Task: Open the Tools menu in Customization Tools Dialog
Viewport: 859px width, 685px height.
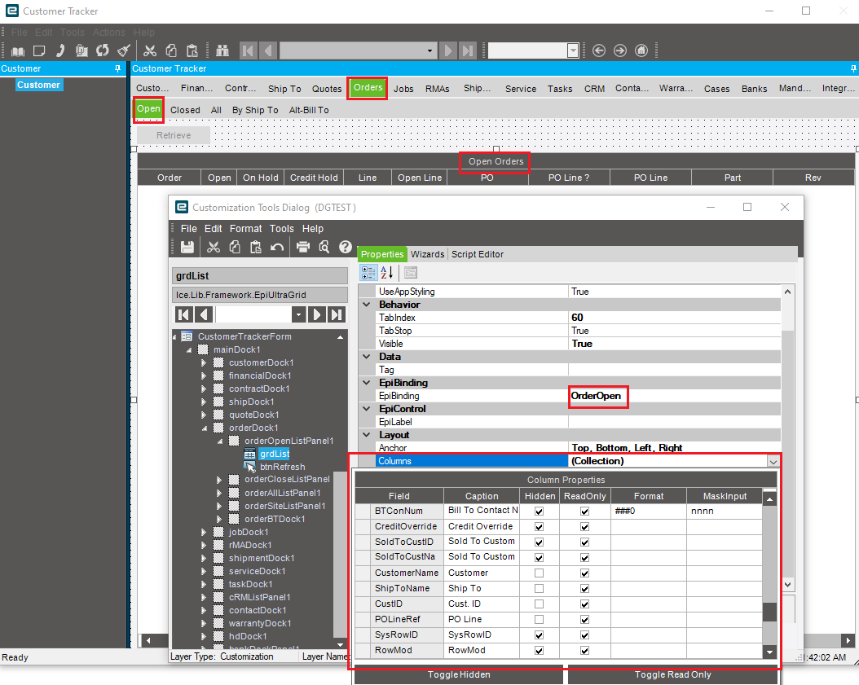Action: (x=282, y=229)
